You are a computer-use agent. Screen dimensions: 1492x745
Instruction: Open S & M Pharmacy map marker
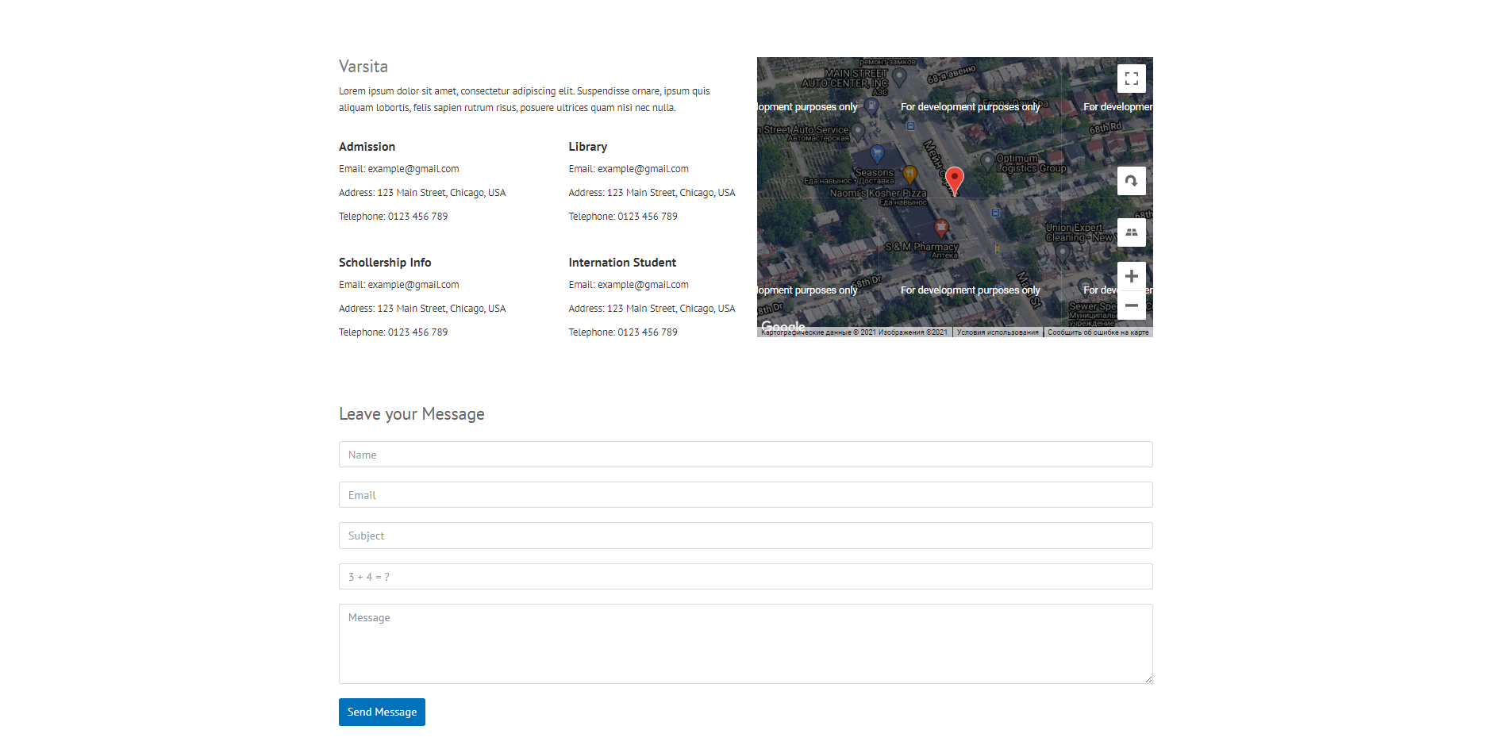(x=941, y=228)
